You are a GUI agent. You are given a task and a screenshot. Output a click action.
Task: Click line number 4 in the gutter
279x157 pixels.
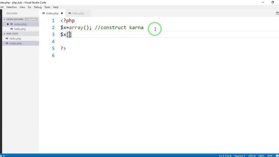click(53, 41)
